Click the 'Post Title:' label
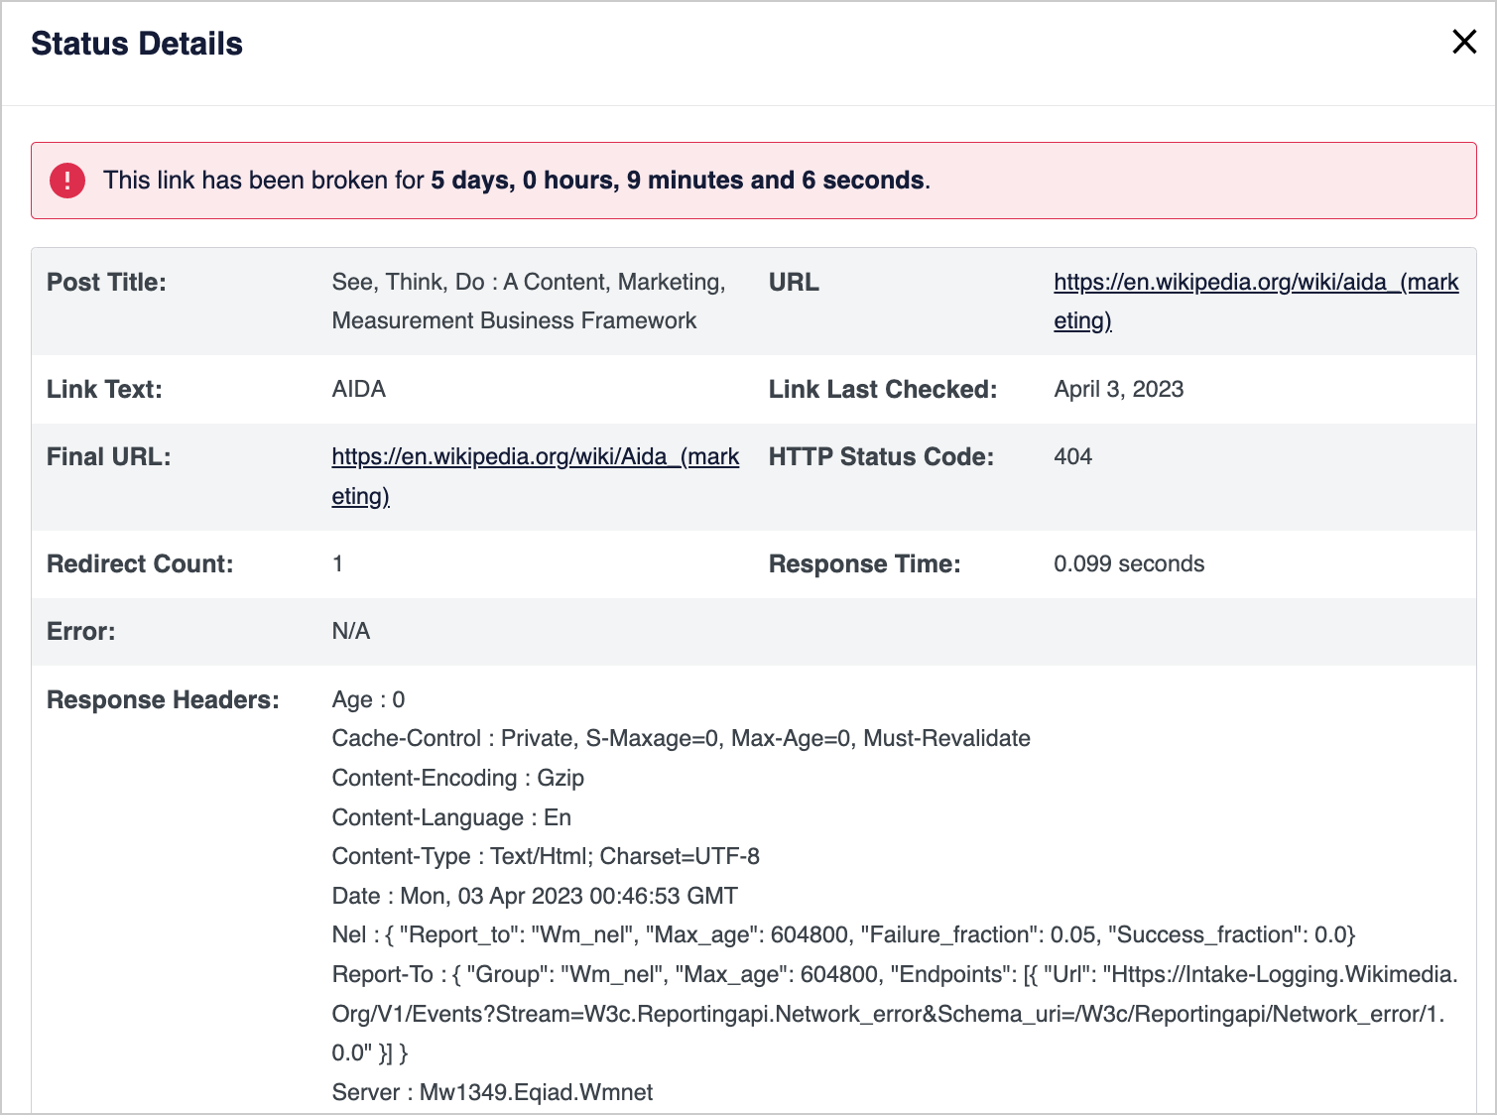The image size is (1497, 1115). click(106, 283)
